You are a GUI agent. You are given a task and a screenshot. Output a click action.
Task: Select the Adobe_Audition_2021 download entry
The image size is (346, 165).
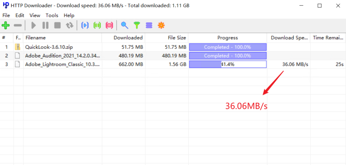click(173, 56)
